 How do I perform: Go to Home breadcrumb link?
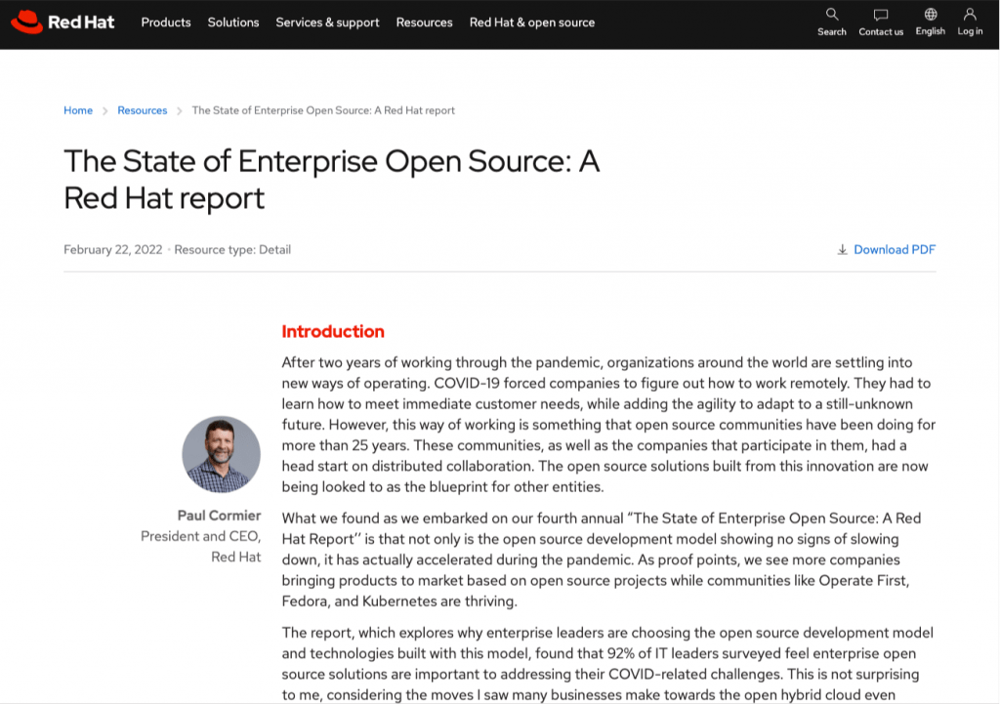78,110
